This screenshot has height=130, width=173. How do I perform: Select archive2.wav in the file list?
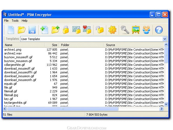click(x=13, y=53)
